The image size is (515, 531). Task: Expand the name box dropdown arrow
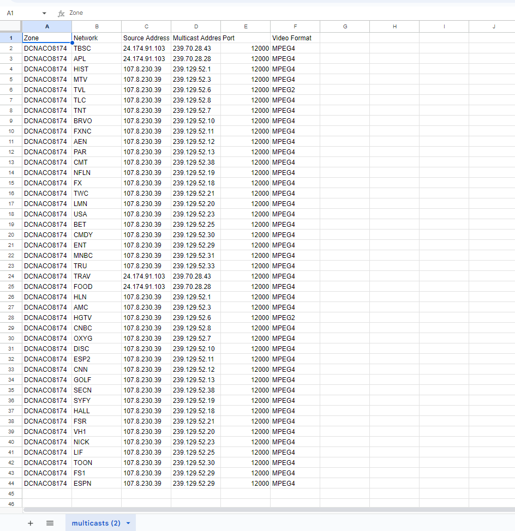pos(44,13)
